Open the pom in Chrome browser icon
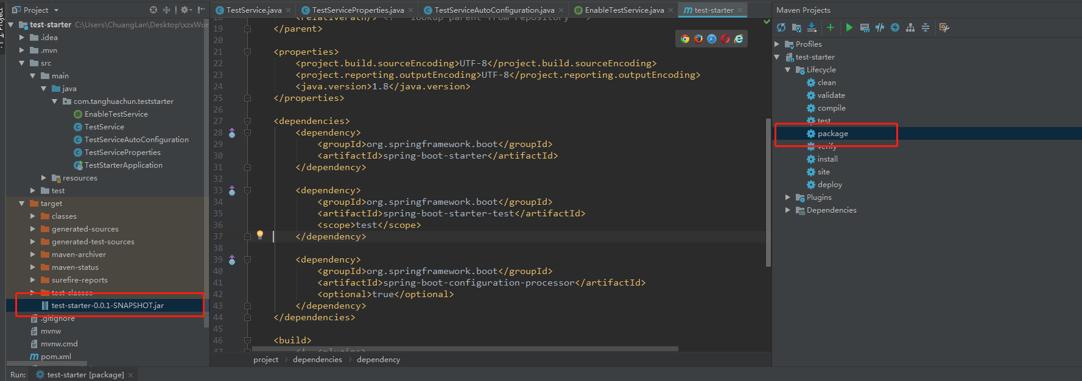This screenshot has width=1082, height=381. click(x=685, y=39)
